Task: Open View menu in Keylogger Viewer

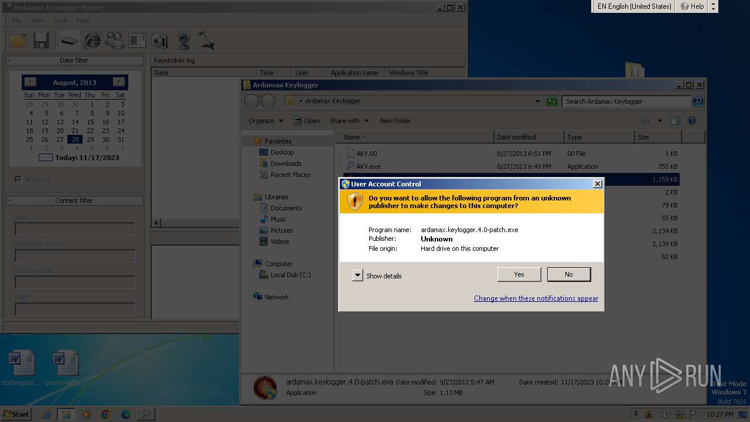Action: [x=37, y=21]
